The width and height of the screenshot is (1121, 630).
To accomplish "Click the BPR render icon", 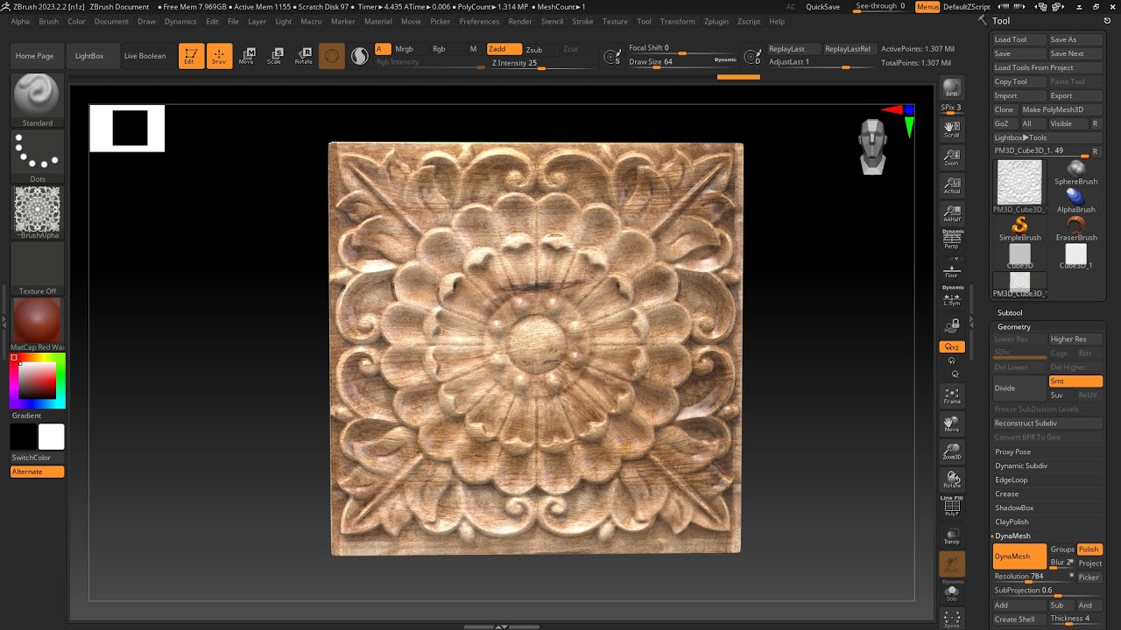I will [x=952, y=88].
